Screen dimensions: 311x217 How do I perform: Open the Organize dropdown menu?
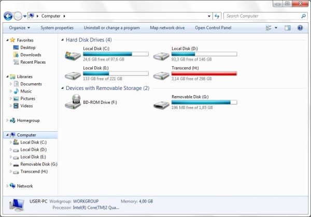(x=20, y=28)
